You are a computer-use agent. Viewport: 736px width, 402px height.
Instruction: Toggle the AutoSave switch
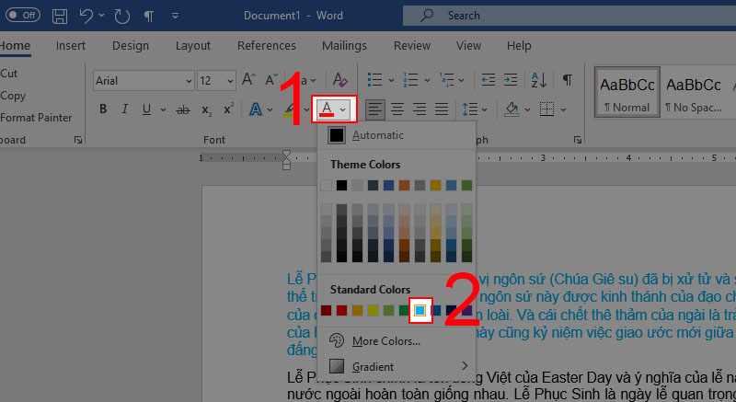click(21, 16)
